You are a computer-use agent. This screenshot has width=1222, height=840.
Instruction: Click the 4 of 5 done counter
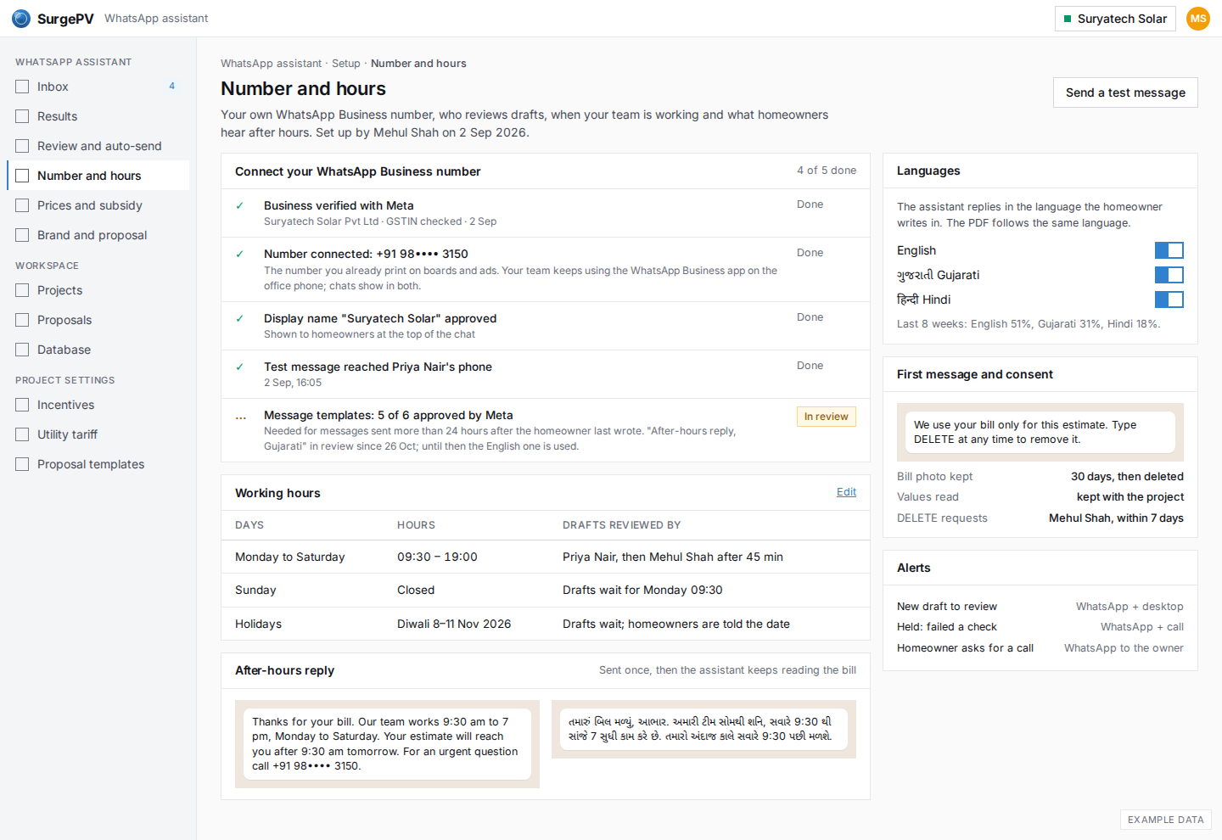tap(827, 171)
